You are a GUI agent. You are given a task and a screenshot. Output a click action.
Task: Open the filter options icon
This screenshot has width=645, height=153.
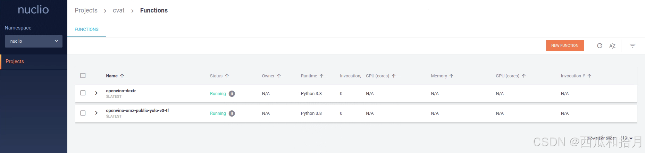[x=633, y=46]
